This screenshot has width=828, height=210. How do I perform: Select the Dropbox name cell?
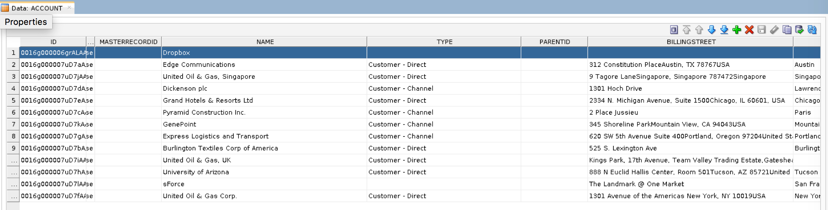pyautogui.click(x=264, y=53)
